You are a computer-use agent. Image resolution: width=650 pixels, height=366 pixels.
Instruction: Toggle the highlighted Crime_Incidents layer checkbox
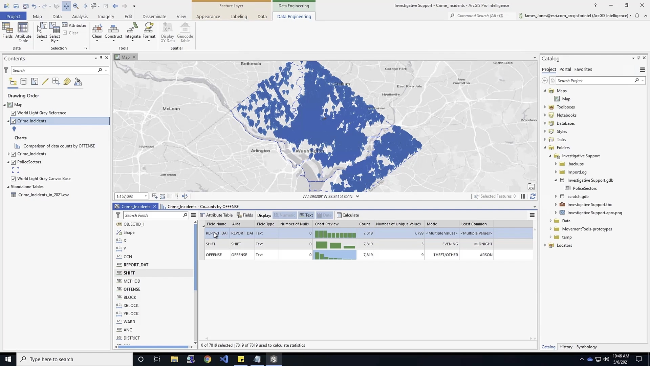click(13, 121)
